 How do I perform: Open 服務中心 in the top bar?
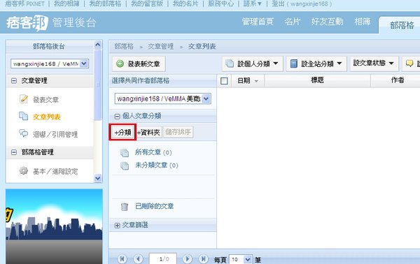click(x=220, y=3)
